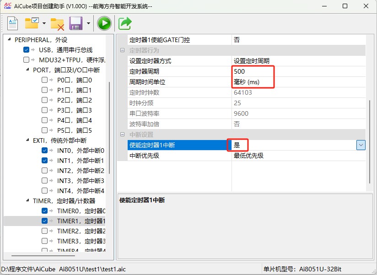Collapse the EXTI 传统外部中断 node
Screen dimensions: 377x275
(x=27, y=140)
